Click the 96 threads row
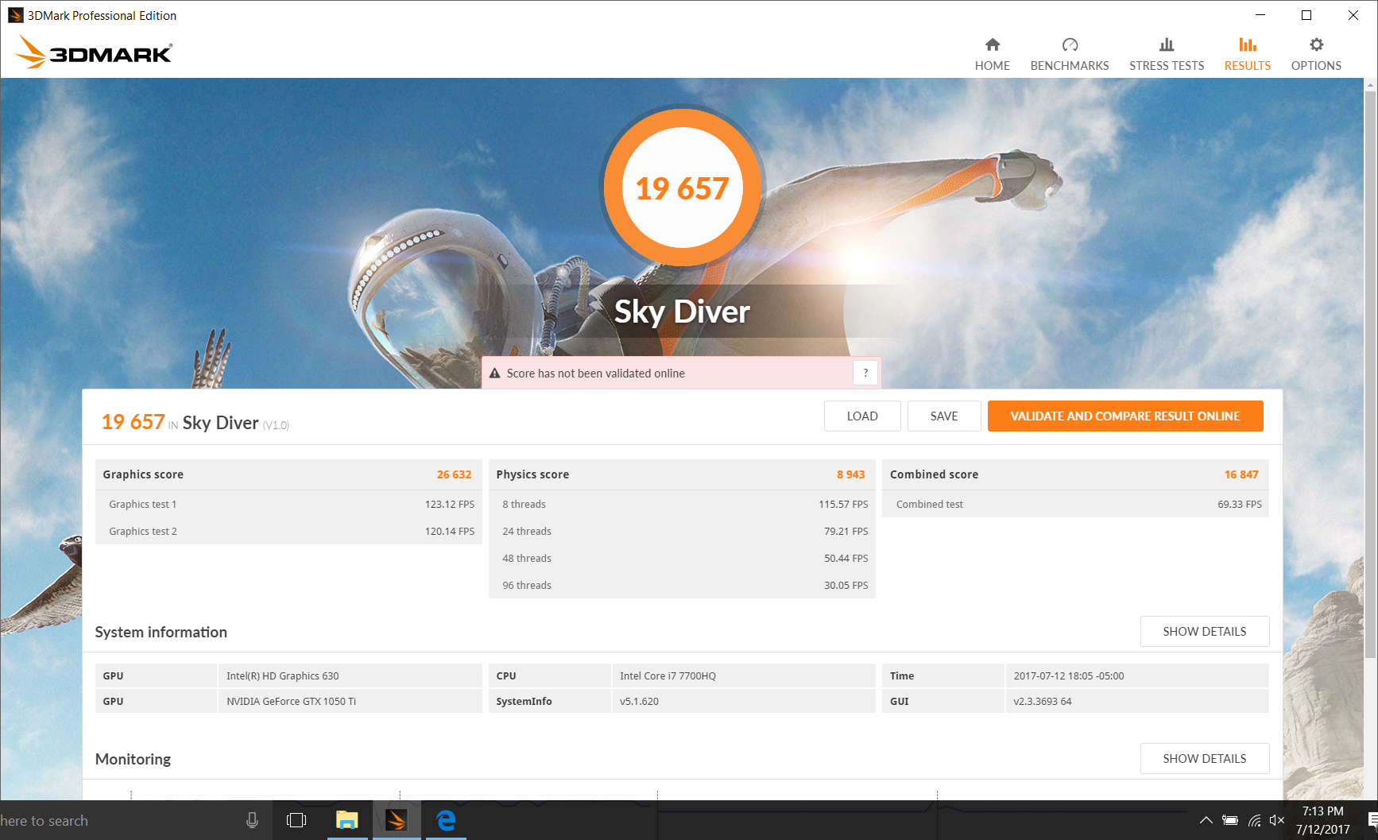The image size is (1378, 840). tap(682, 585)
